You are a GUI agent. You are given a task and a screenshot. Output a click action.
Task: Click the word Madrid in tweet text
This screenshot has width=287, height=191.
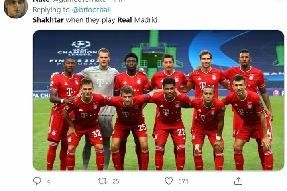click(x=146, y=20)
